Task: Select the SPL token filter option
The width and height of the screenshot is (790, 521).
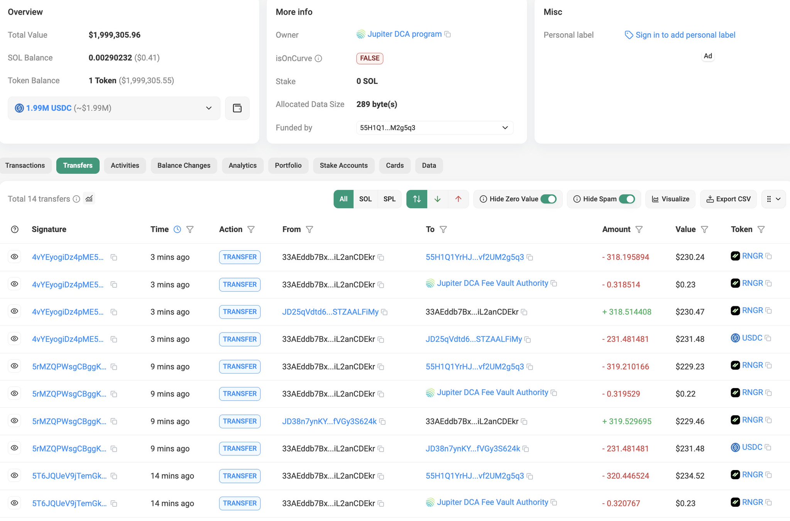Action: (x=389, y=199)
